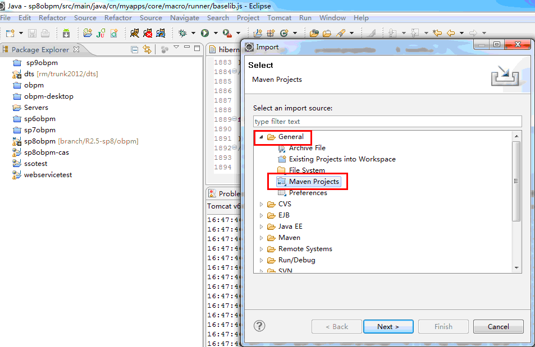Click the External Tools run icon

(227, 33)
